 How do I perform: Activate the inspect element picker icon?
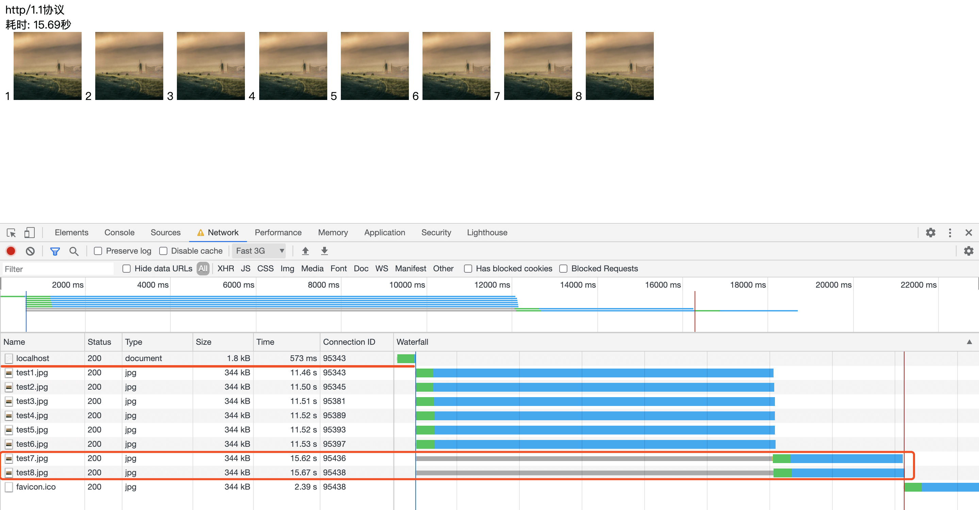click(x=12, y=233)
